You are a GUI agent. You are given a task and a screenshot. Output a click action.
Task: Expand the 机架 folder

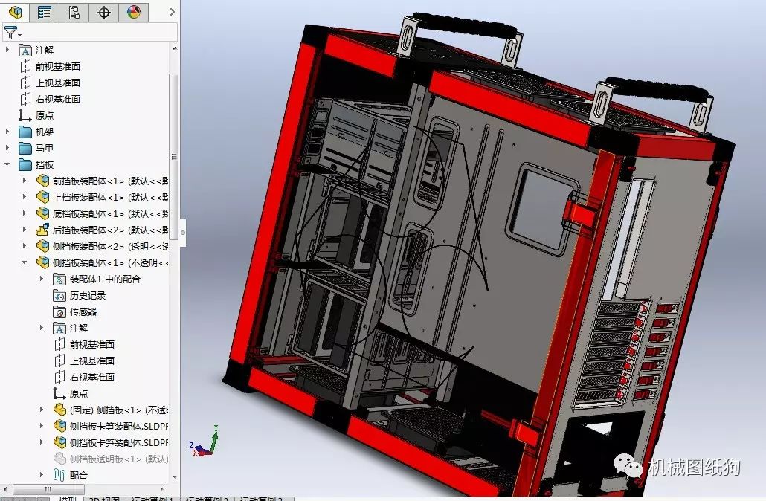coord(7,132)
